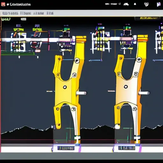Click the label box beneath the right arm
163x163 pixels.
127,148
